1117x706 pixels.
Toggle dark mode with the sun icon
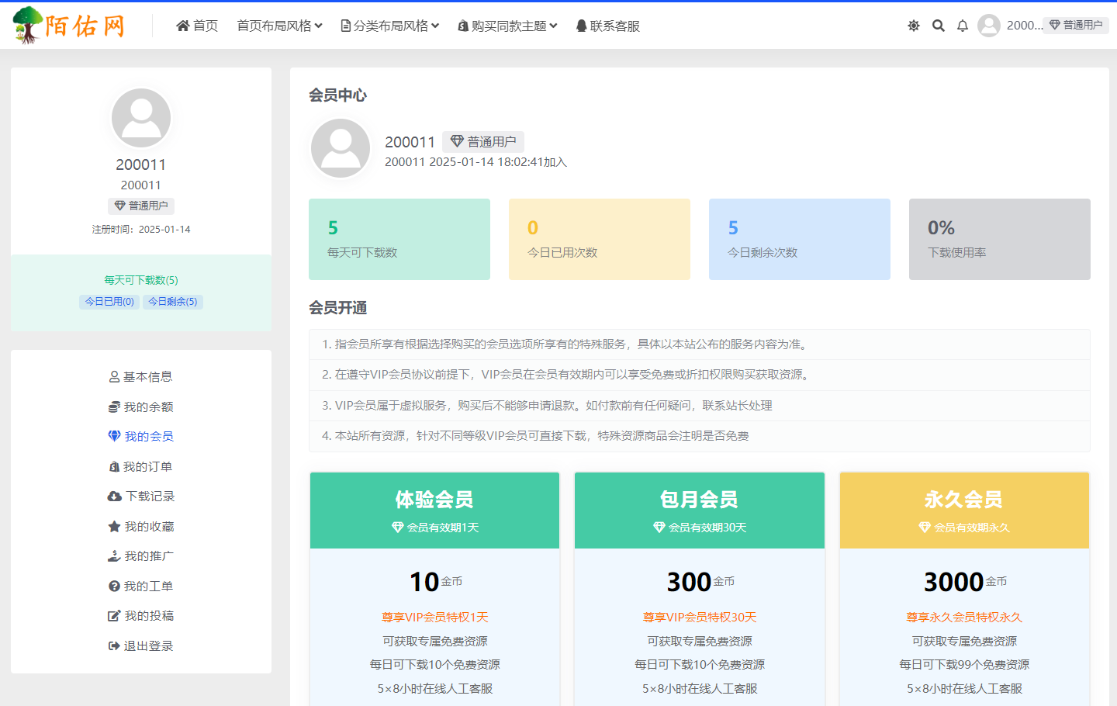(x=914, y=26)
